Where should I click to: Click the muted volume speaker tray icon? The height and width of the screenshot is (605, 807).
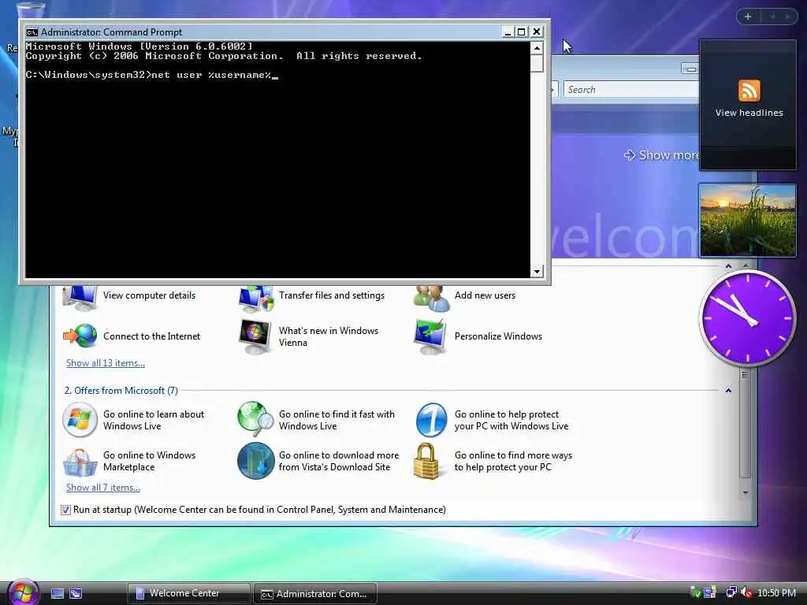(747, 592)
